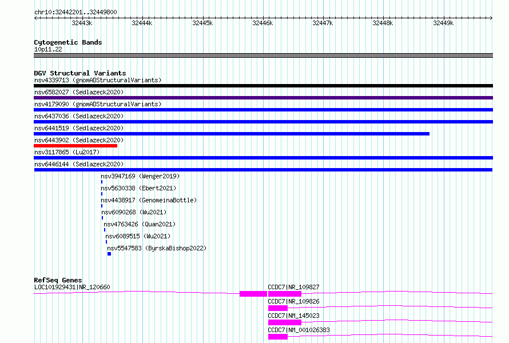Click the small blue square of nsv5547583
Image resolution: width=509 pixels, height=343 pixels.
(x=109, y=254)
